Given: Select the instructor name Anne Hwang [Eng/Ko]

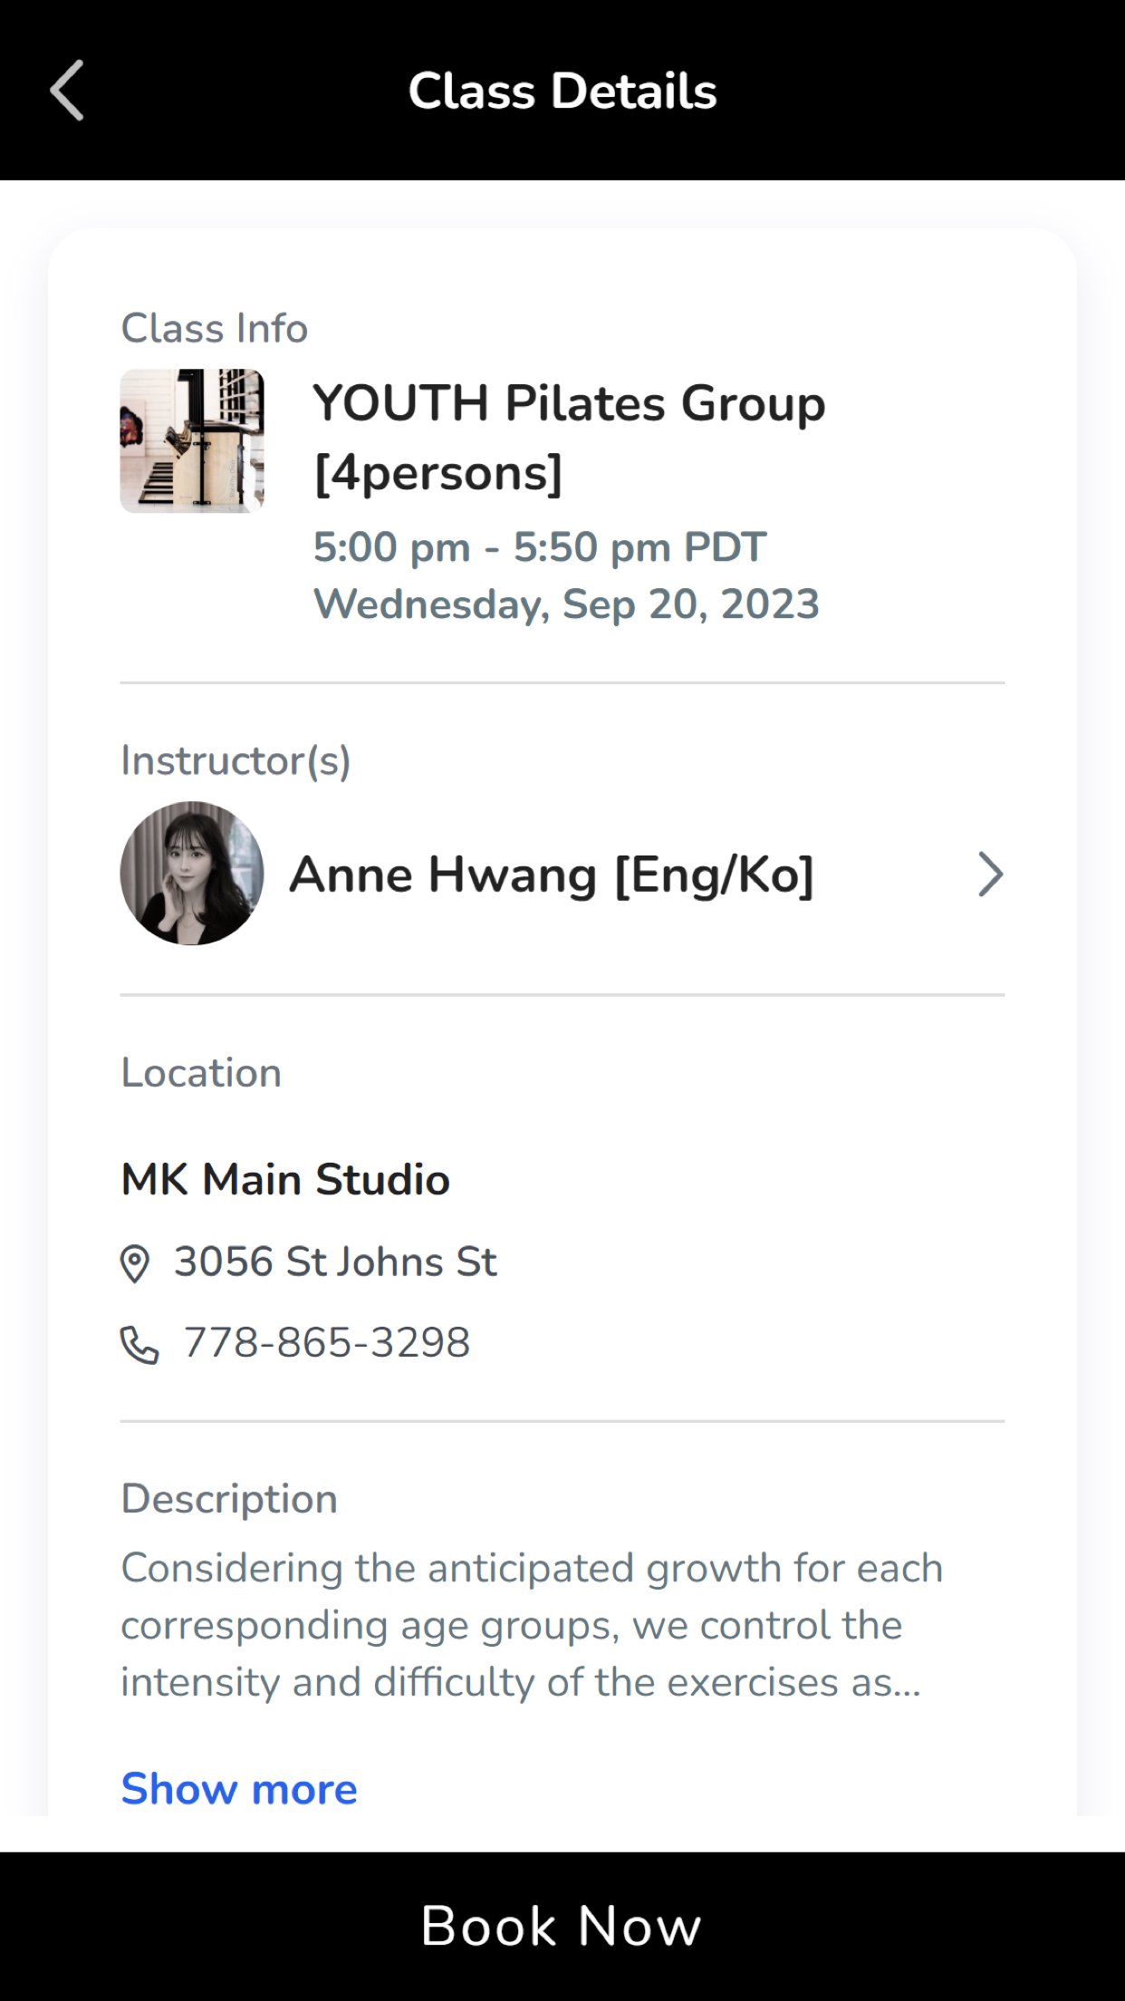Looking at the screenshot, I should tap(551, 875).
